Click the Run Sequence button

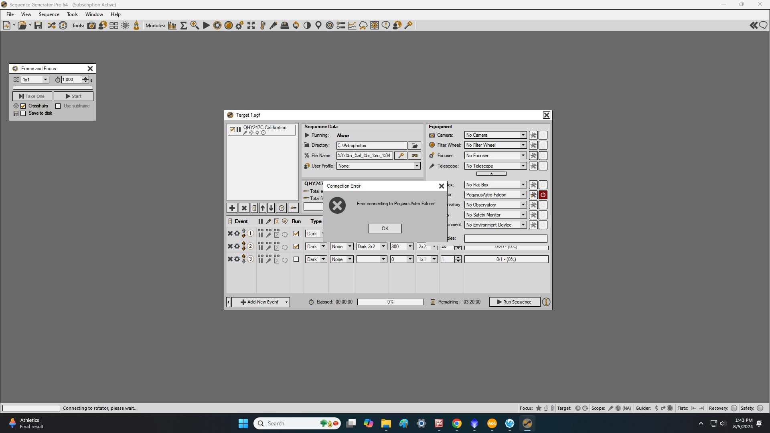515,302
